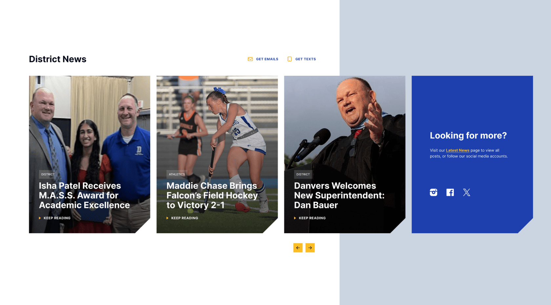Image resolution: width=551 pixels, height=305 pixels.
Task: Click Get Texts link
Action: [305, 59]
